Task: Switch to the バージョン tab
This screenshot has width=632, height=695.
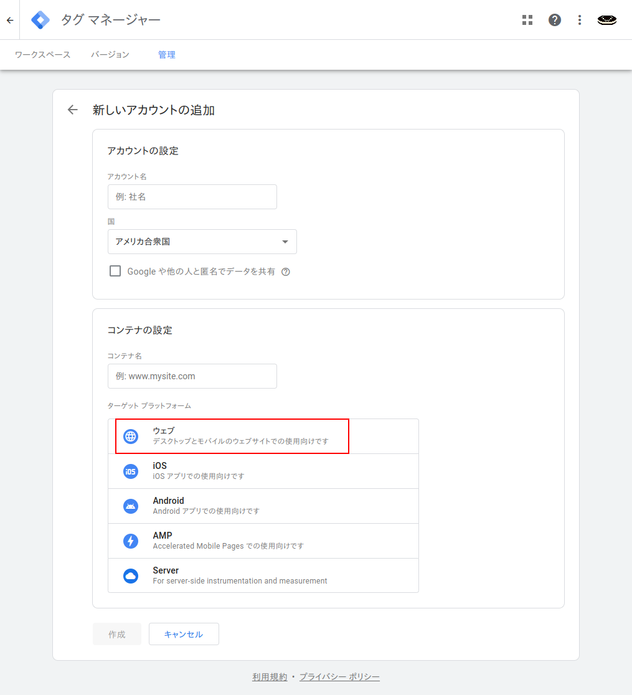Action: click(x=110, y=55)
